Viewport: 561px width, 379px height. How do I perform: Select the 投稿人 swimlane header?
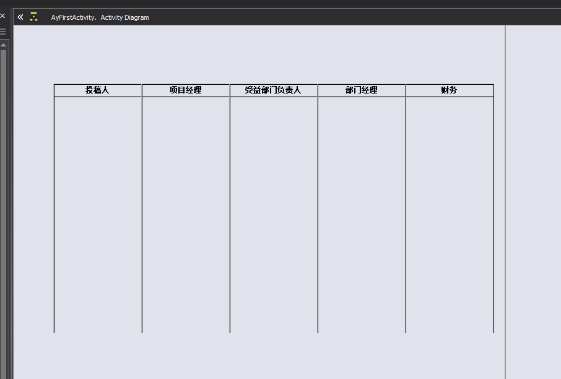point(97,90)
